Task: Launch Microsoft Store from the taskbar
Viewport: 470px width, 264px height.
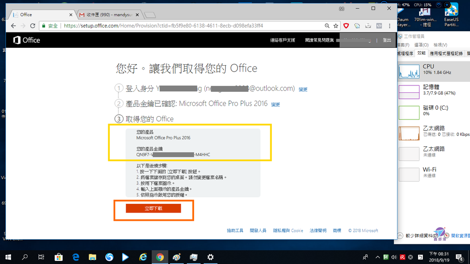Action: 58,257
